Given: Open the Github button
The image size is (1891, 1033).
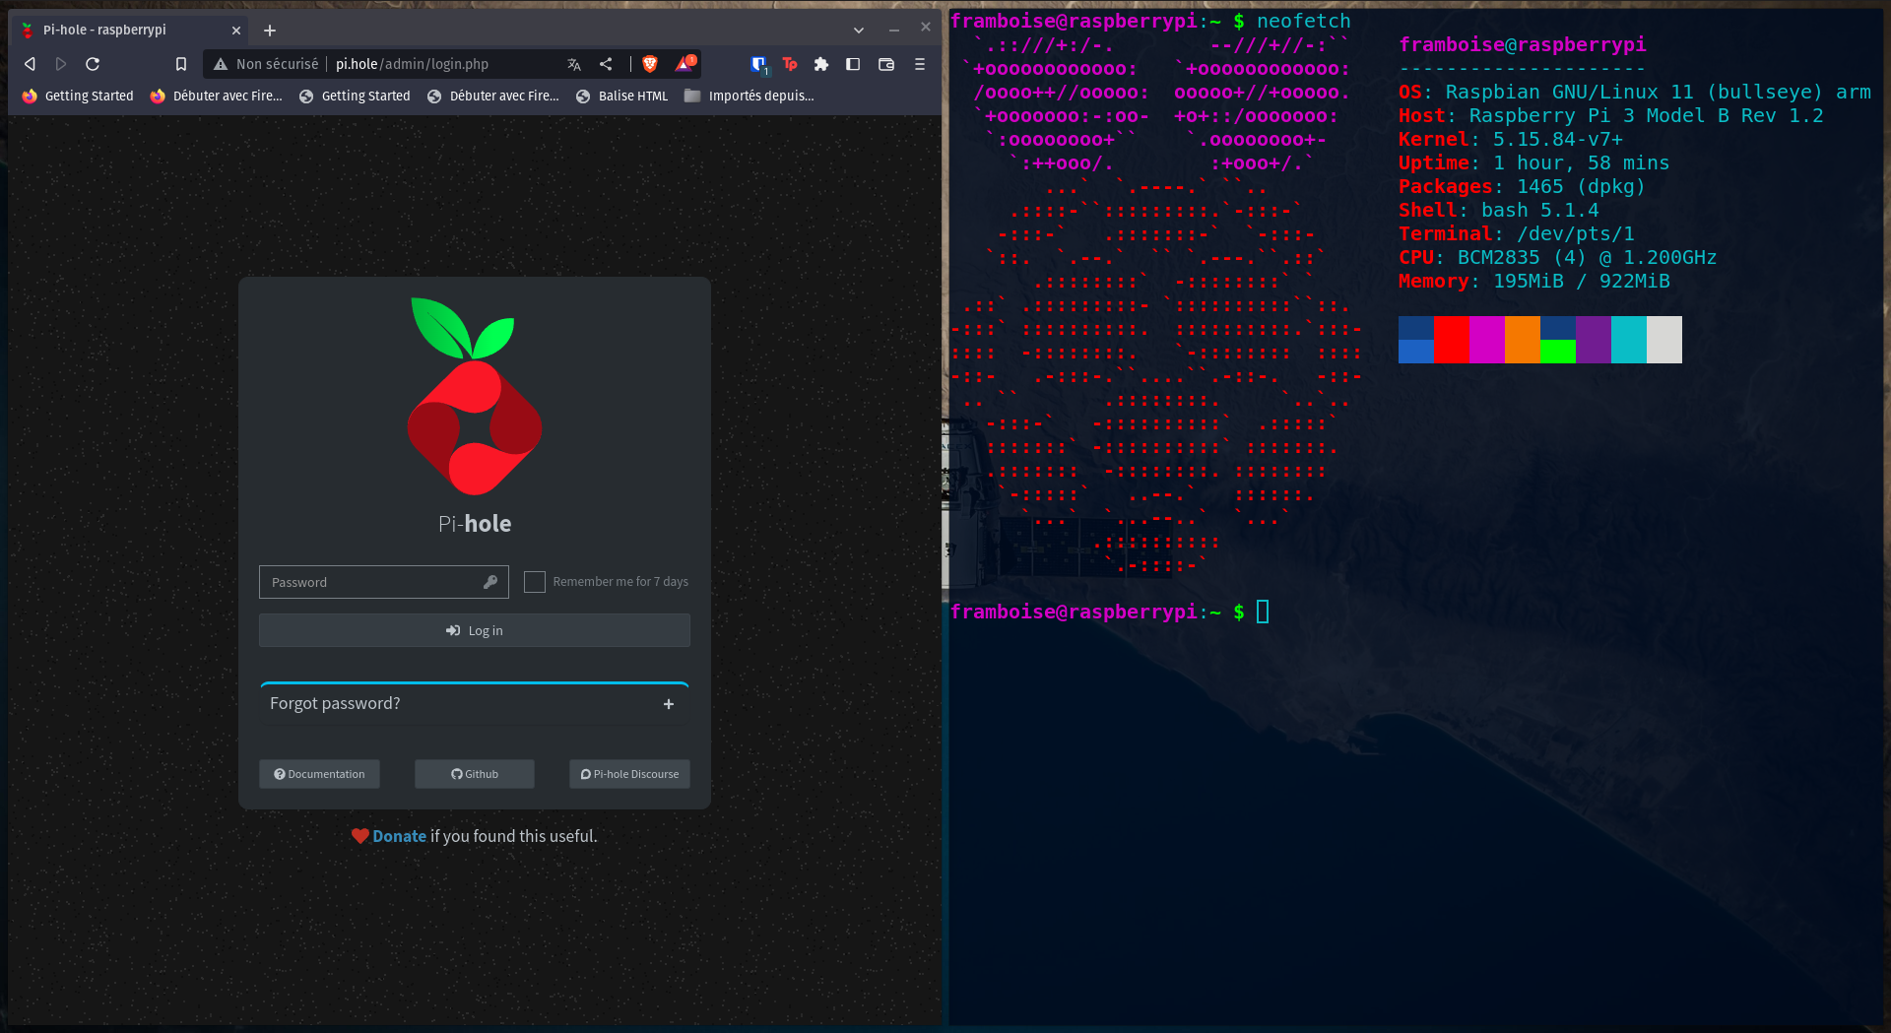Looking at the screenshot, I should [x=475, y=774].
